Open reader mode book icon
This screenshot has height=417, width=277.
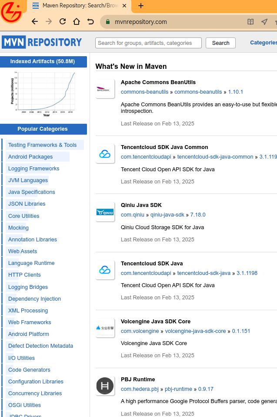(x=250, y=21)
